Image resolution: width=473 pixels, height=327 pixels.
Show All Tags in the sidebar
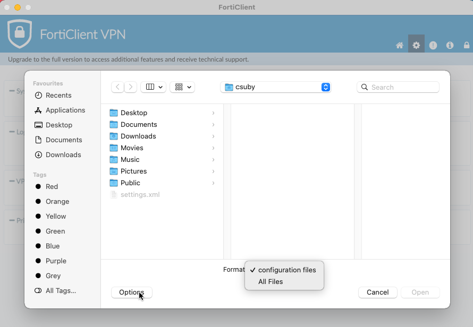(55, 290)
